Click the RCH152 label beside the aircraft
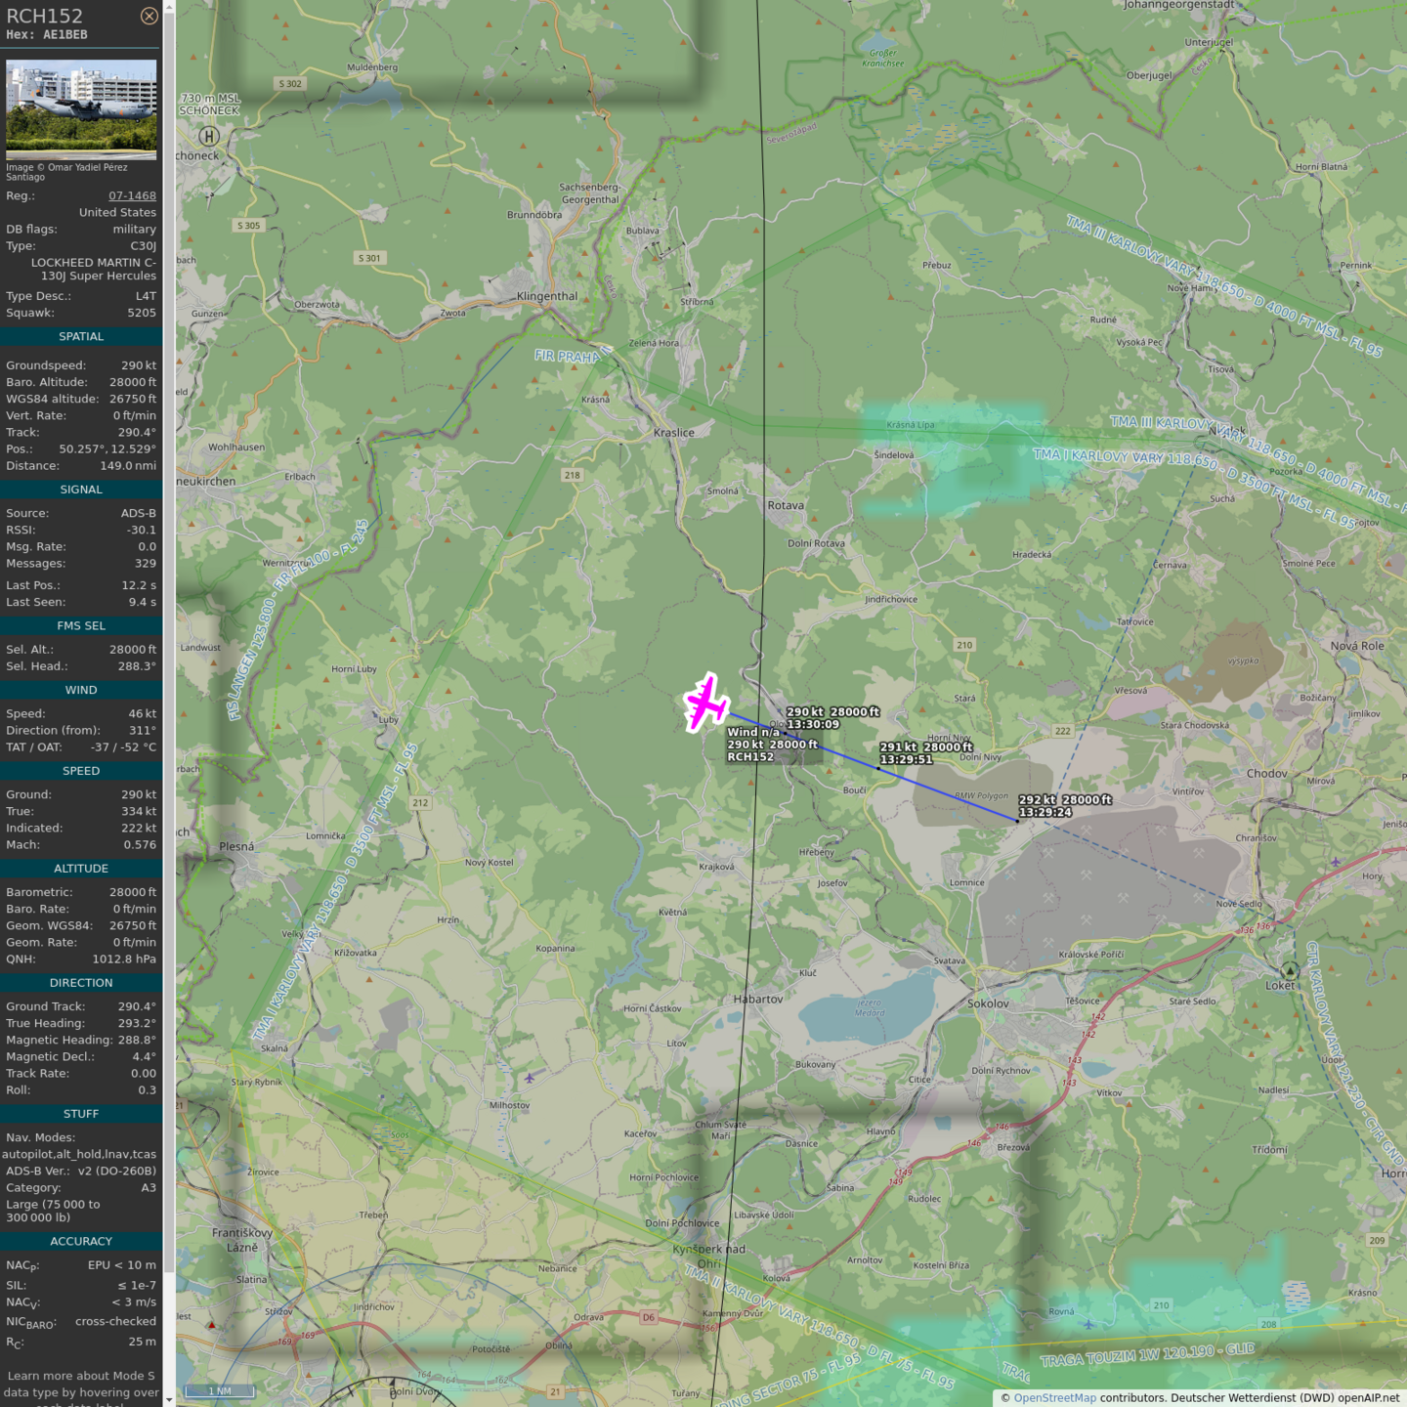This screenshot has width=1407, height=1407. (750, 756)
